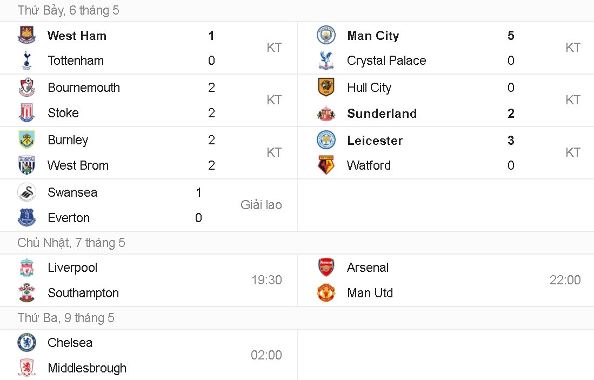This screenshot has height=380, width=594.
Task: Click the Everton crest icon
Action: pyautogui.click(x=27, y=217)
